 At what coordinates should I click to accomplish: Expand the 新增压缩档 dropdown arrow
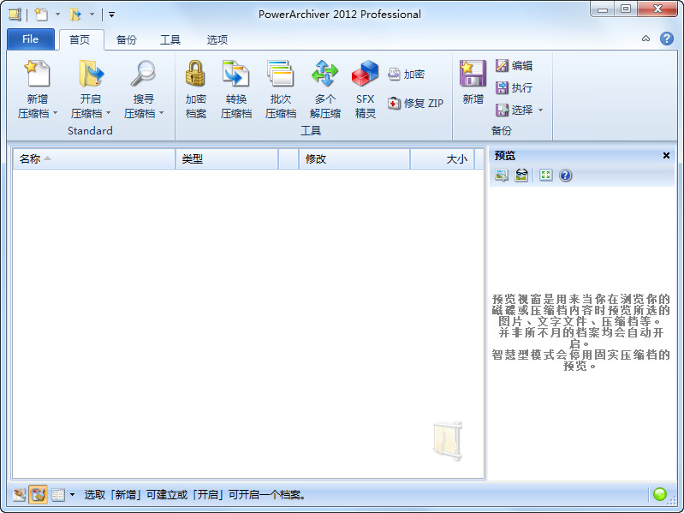click(56, 113)
